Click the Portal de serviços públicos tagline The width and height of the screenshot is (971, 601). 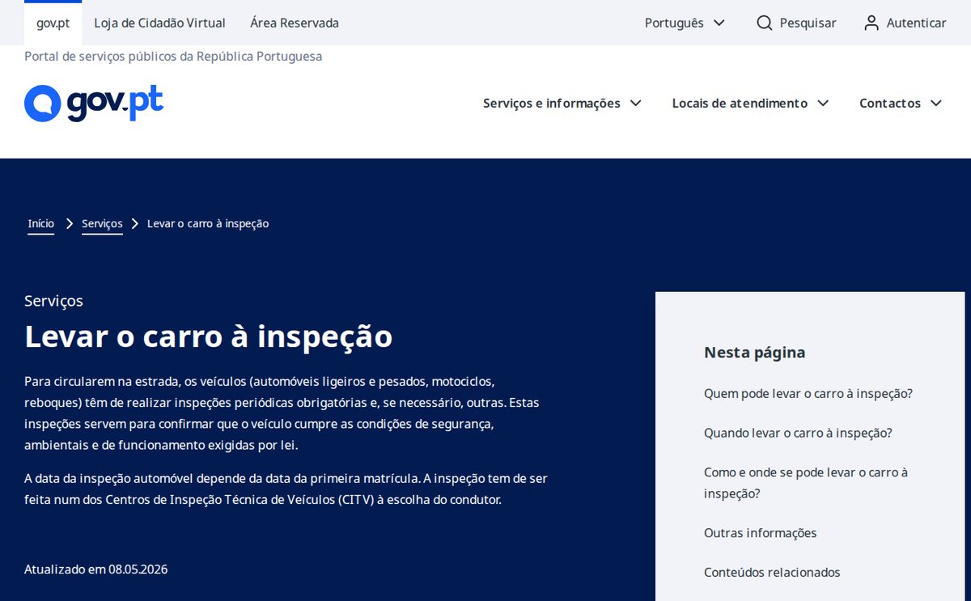(x=173, y=57)
